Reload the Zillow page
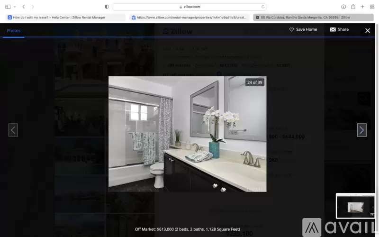Screen dimensions: 379x237 (263, 7)
